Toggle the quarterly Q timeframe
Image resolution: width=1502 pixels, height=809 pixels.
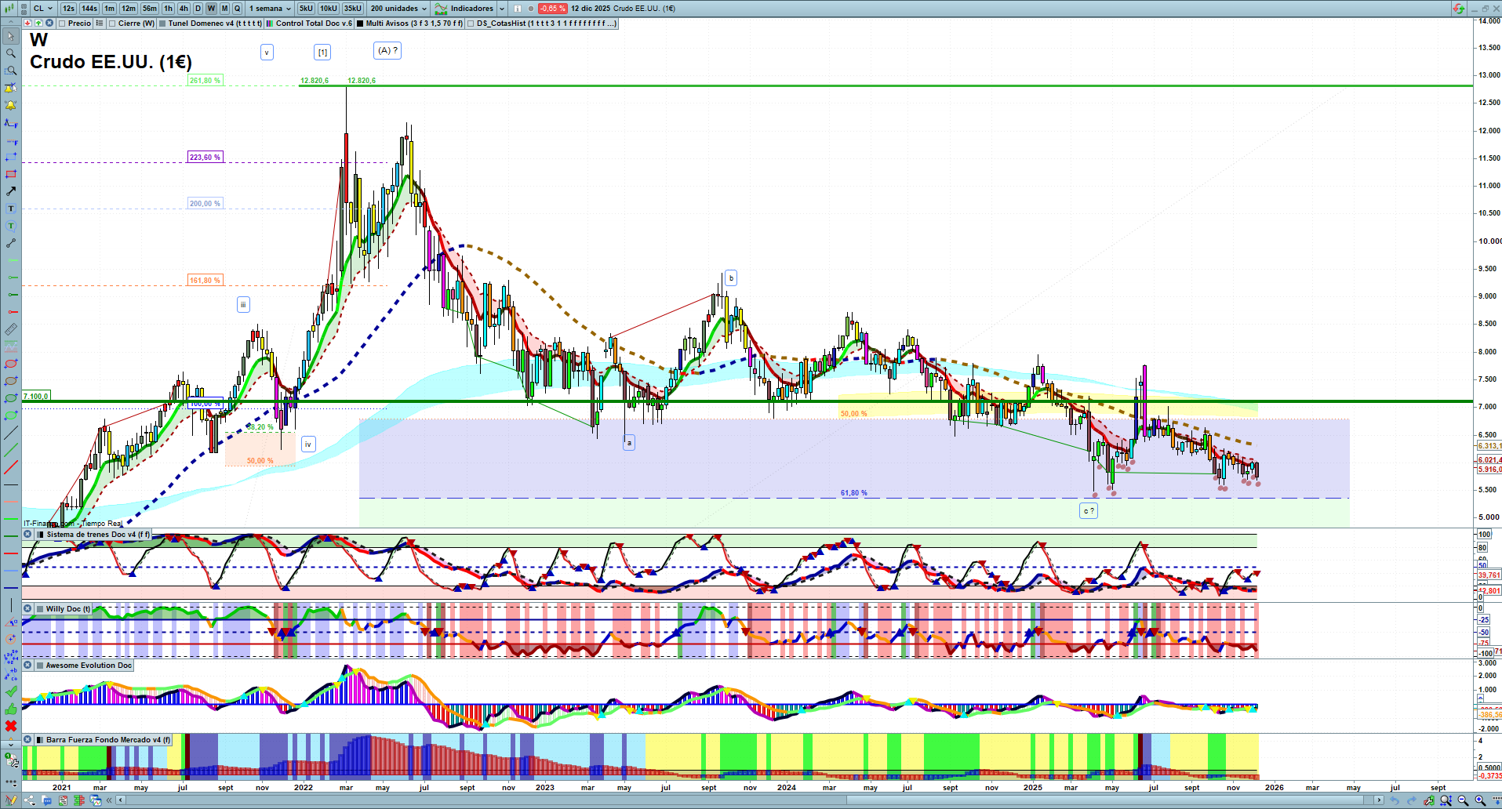[x=238, y=9]
